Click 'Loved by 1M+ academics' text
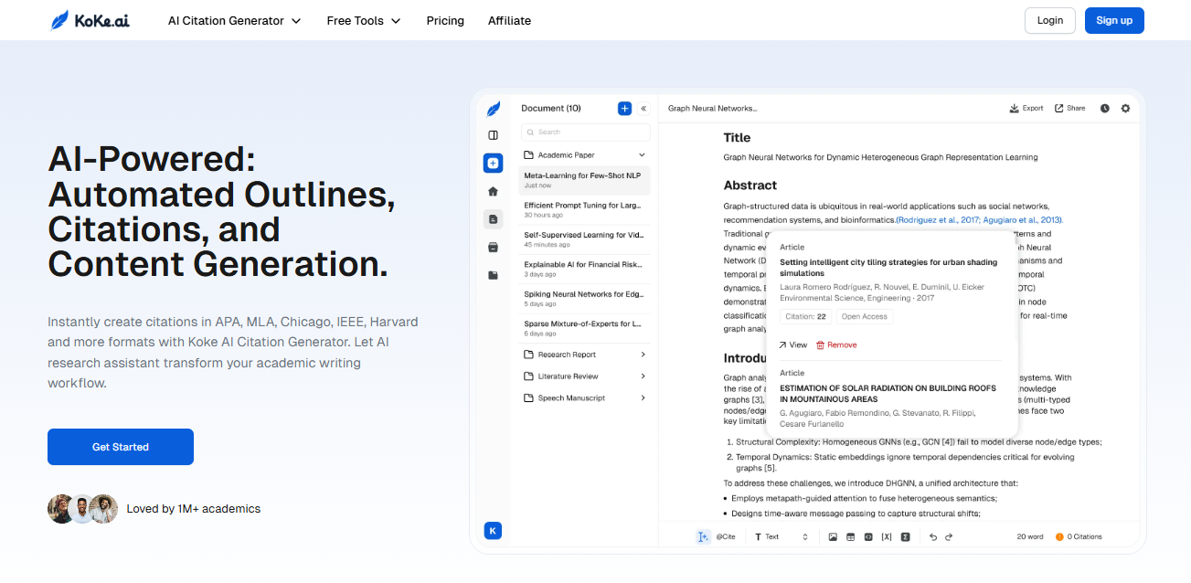 (x=194, y=509)
